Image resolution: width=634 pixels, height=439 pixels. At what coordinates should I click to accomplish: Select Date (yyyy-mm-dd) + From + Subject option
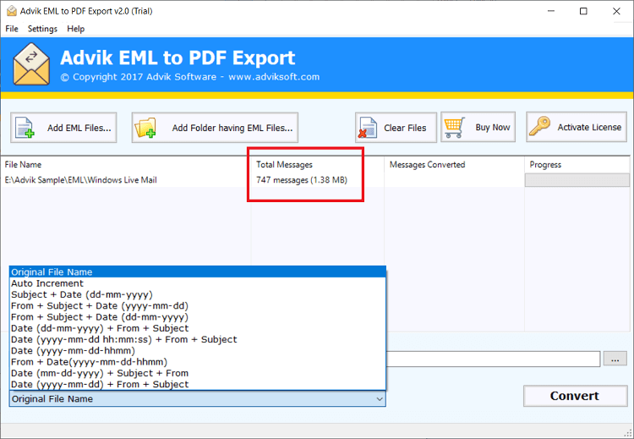(198, 384)
